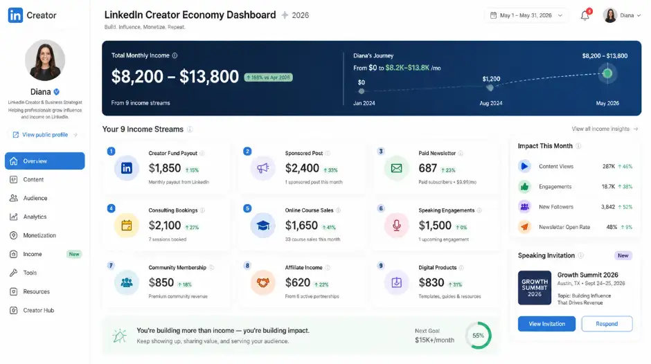
Task: Open the Overview section
Action: [x=45, y=161]
